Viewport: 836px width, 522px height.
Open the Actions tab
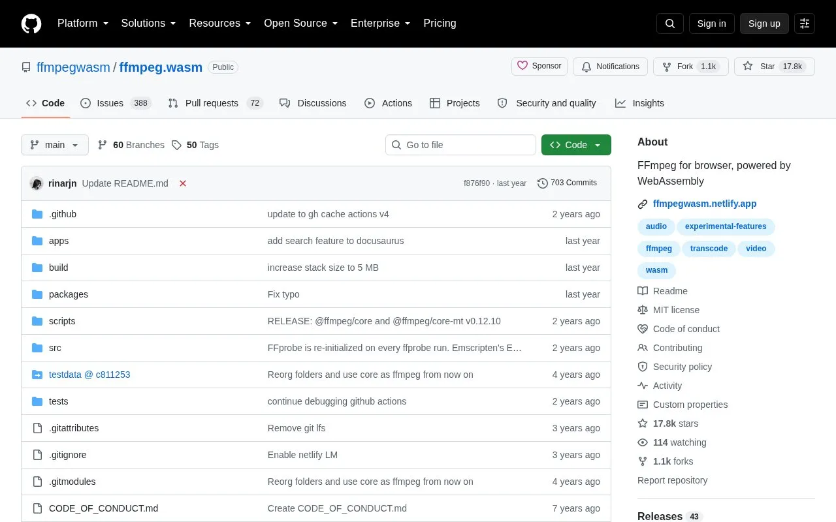tap(388, 103)
